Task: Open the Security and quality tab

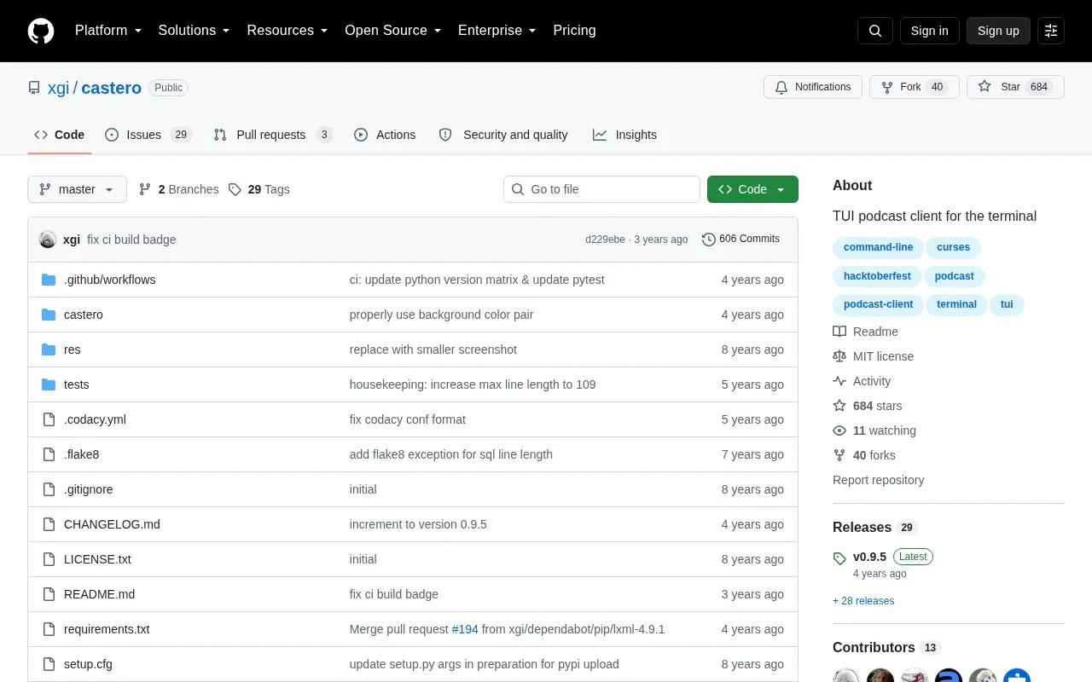Action: click(502, 135)
